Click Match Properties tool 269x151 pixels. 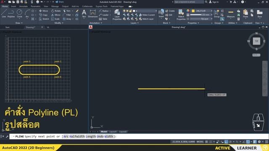181,15
